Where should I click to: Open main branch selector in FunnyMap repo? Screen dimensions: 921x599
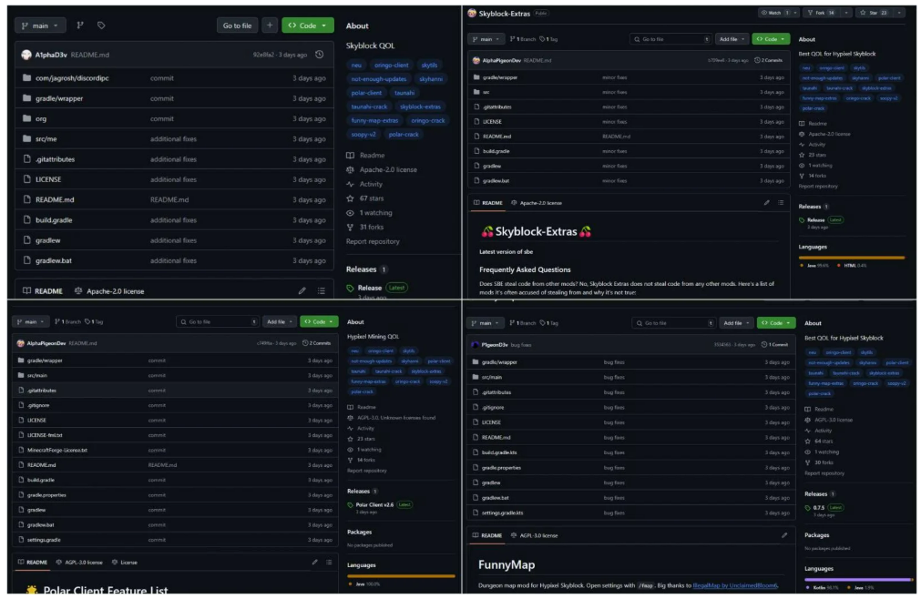[486, 323]
